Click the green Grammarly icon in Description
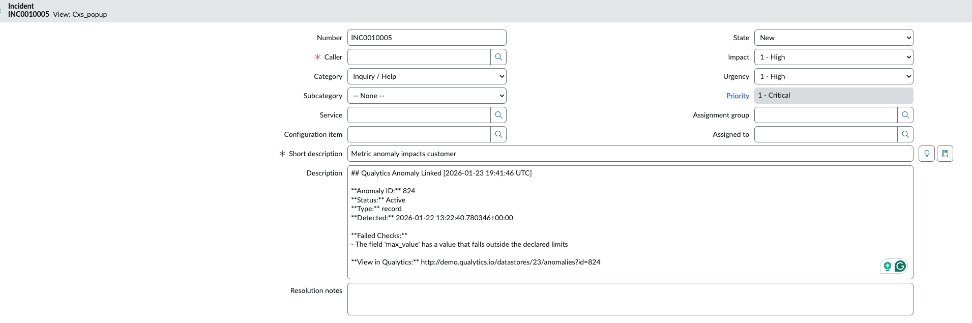Image resolution: width=972 pixels, height=323 pixels. click(900, 266)
